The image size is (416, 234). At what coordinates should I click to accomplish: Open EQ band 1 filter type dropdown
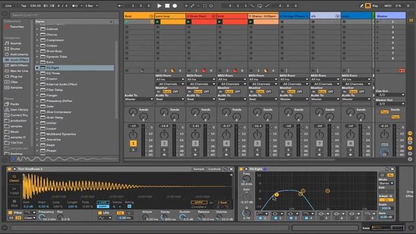[x=262, y=214]
